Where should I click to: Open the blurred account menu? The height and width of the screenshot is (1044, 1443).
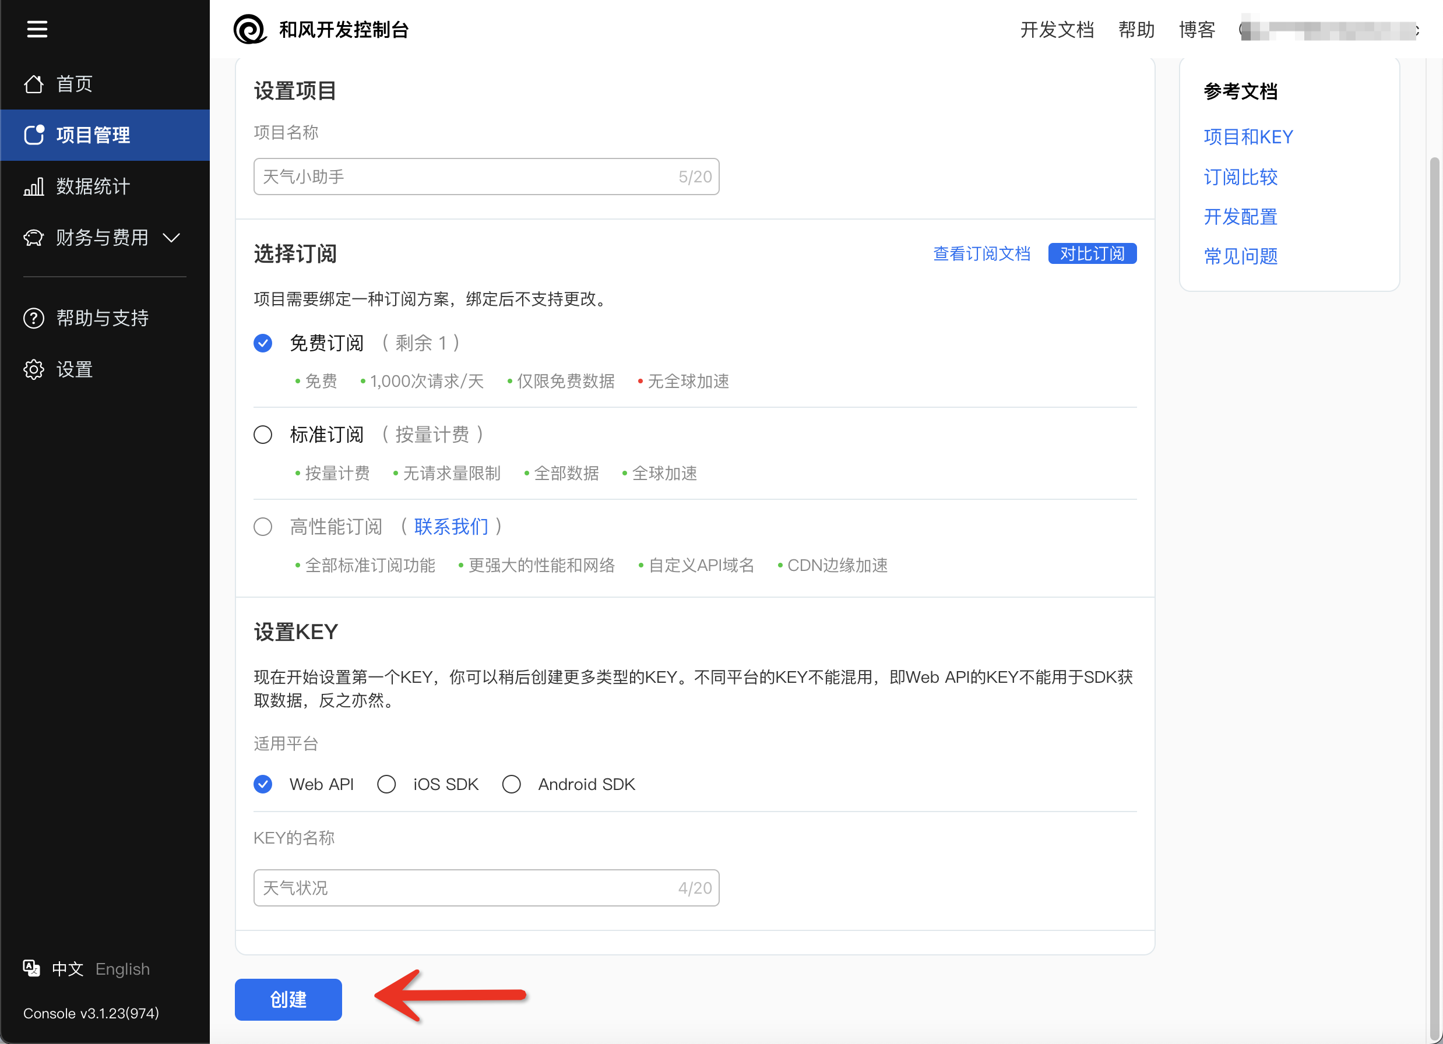(1329, 29)
